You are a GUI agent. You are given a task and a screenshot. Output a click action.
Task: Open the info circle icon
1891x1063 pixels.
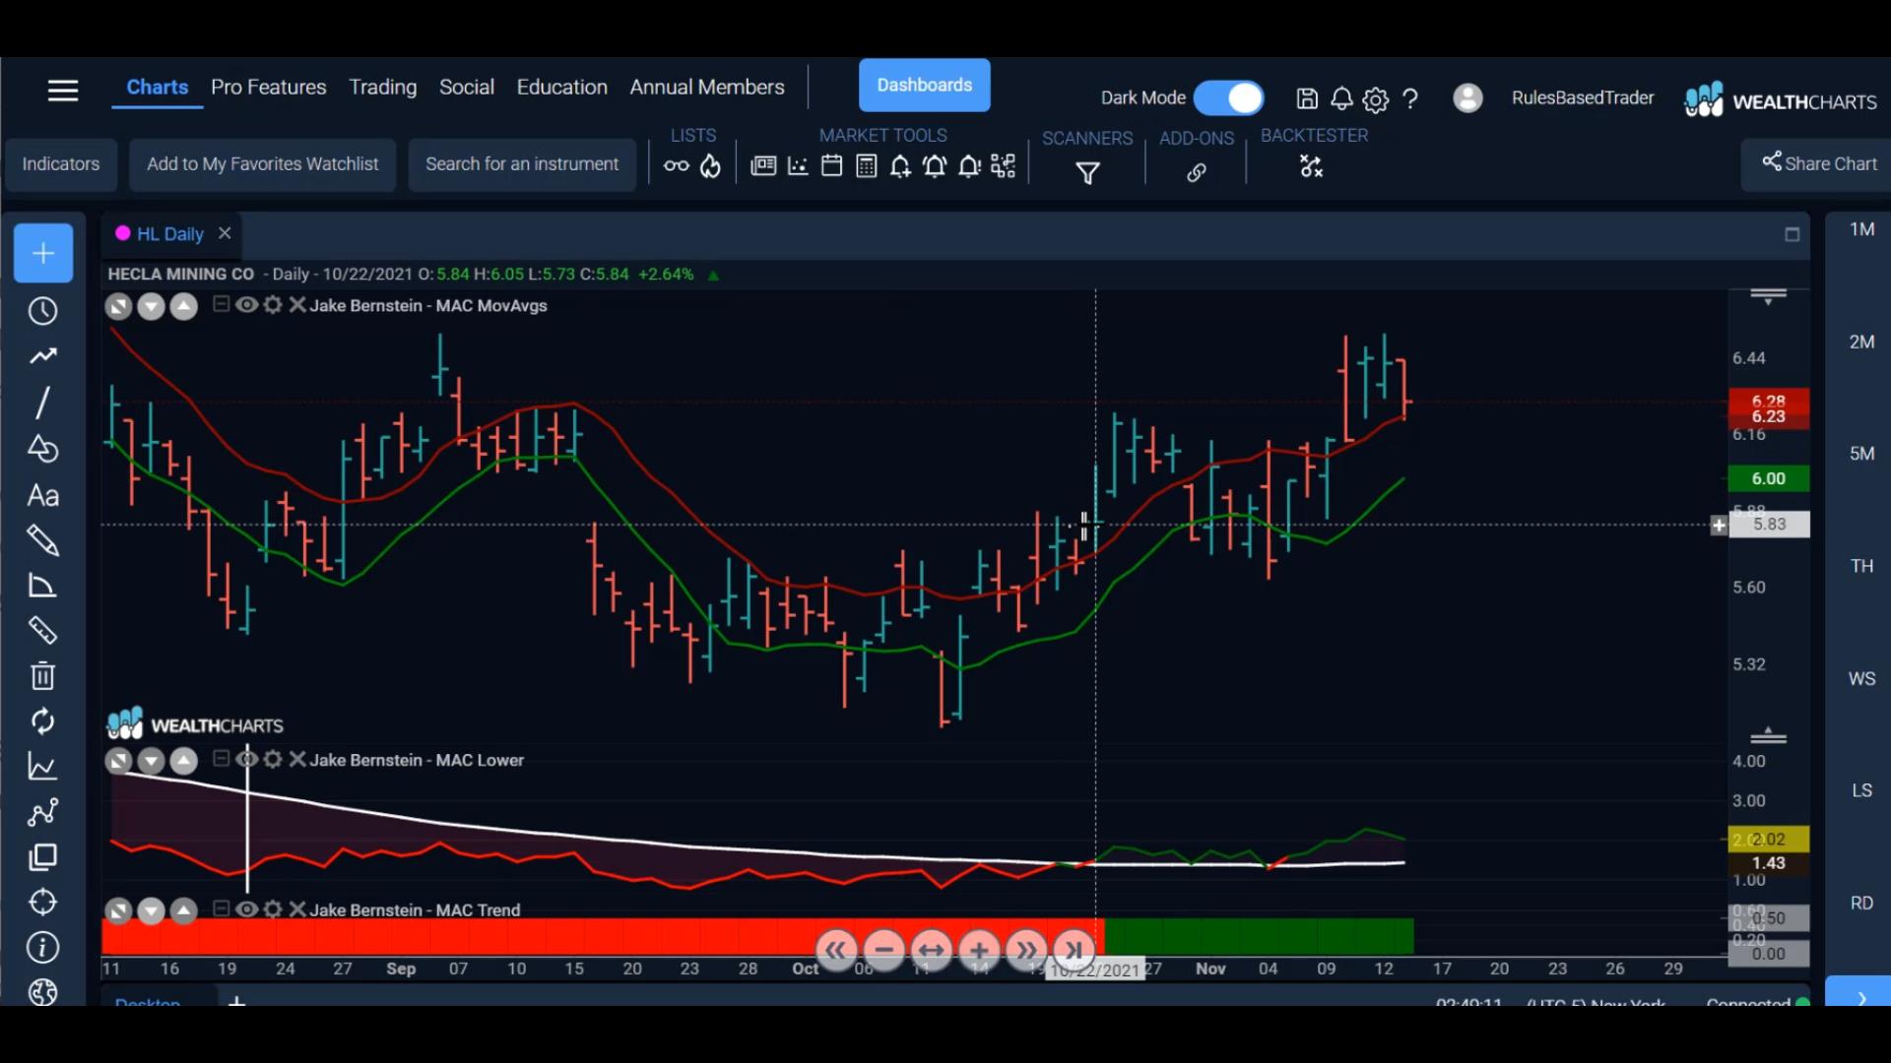(x=42, y=948)
